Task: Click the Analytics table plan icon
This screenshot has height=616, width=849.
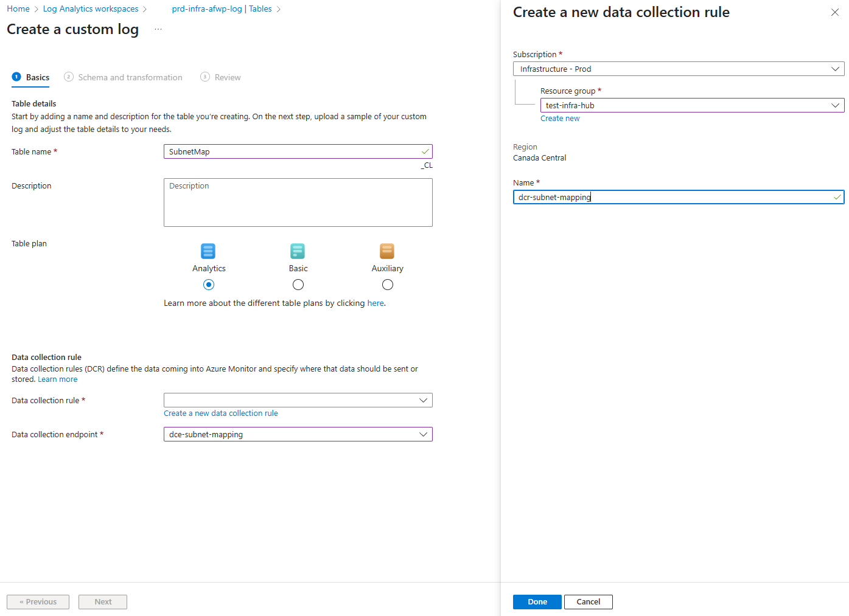Action: pos(208,251)
